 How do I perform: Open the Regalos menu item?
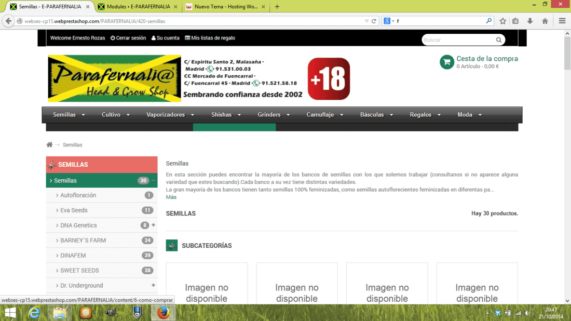[420, 115]
